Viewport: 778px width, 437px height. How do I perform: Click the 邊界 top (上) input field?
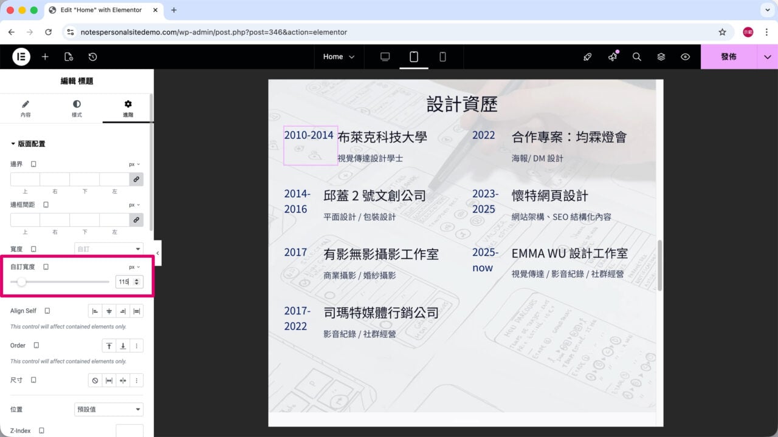pos(25,179)
